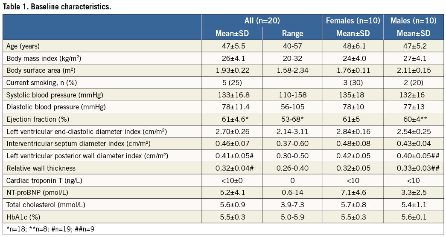Screen dimensions: 446x237
Task: Select the 'Males (n=10)' column header
Action: 414,21
